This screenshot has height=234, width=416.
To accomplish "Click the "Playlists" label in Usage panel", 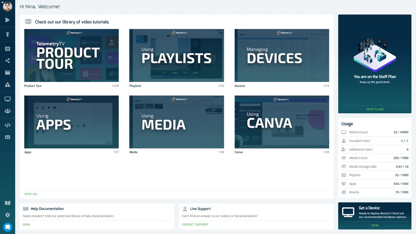I will [x=355, y=175].
